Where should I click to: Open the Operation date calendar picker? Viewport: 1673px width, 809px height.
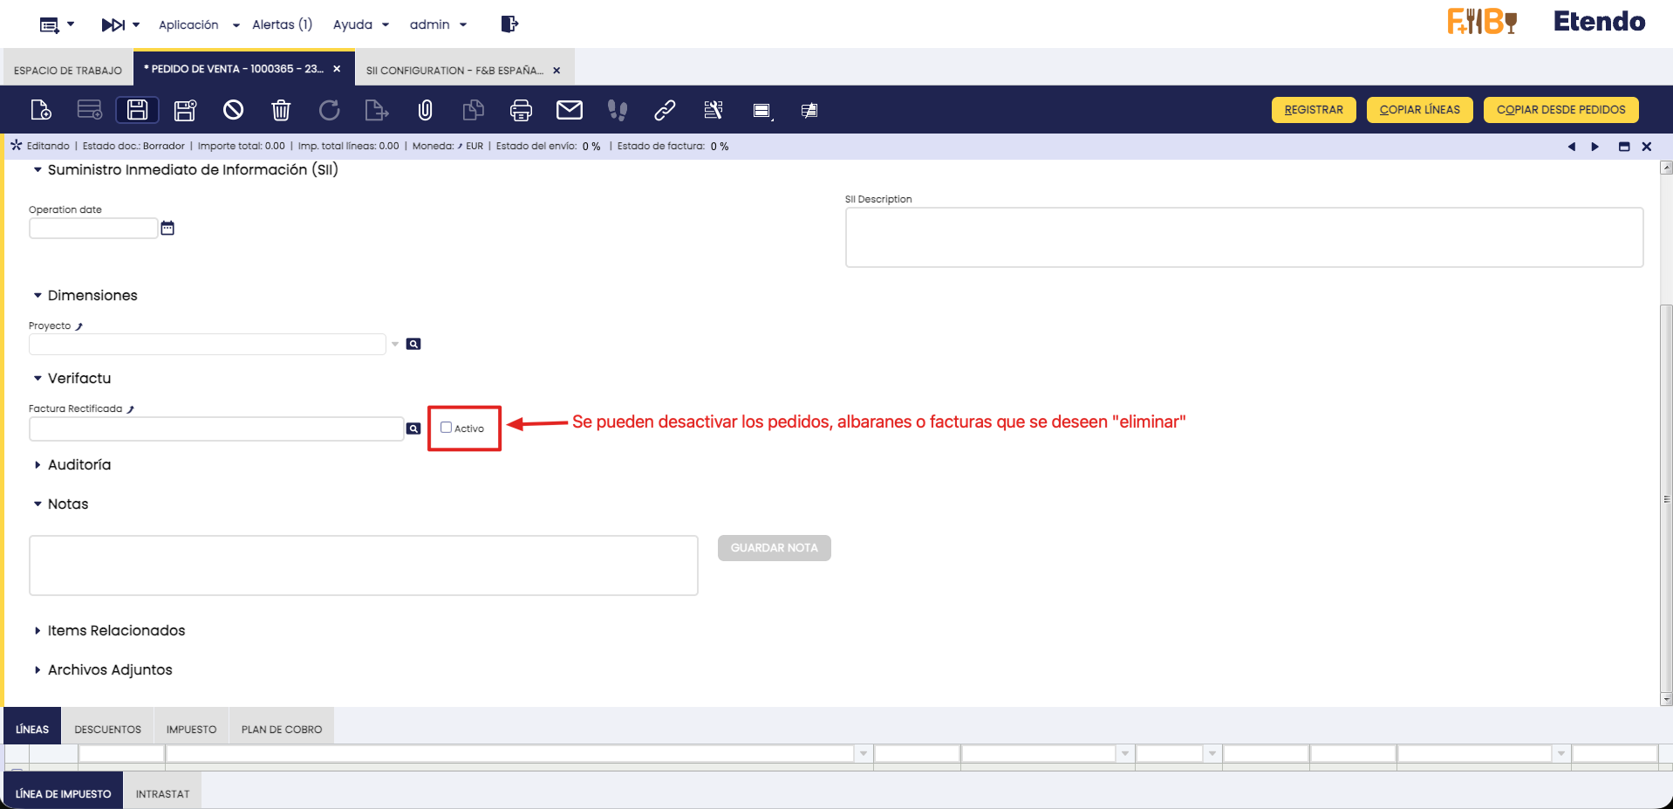(167, 229)
